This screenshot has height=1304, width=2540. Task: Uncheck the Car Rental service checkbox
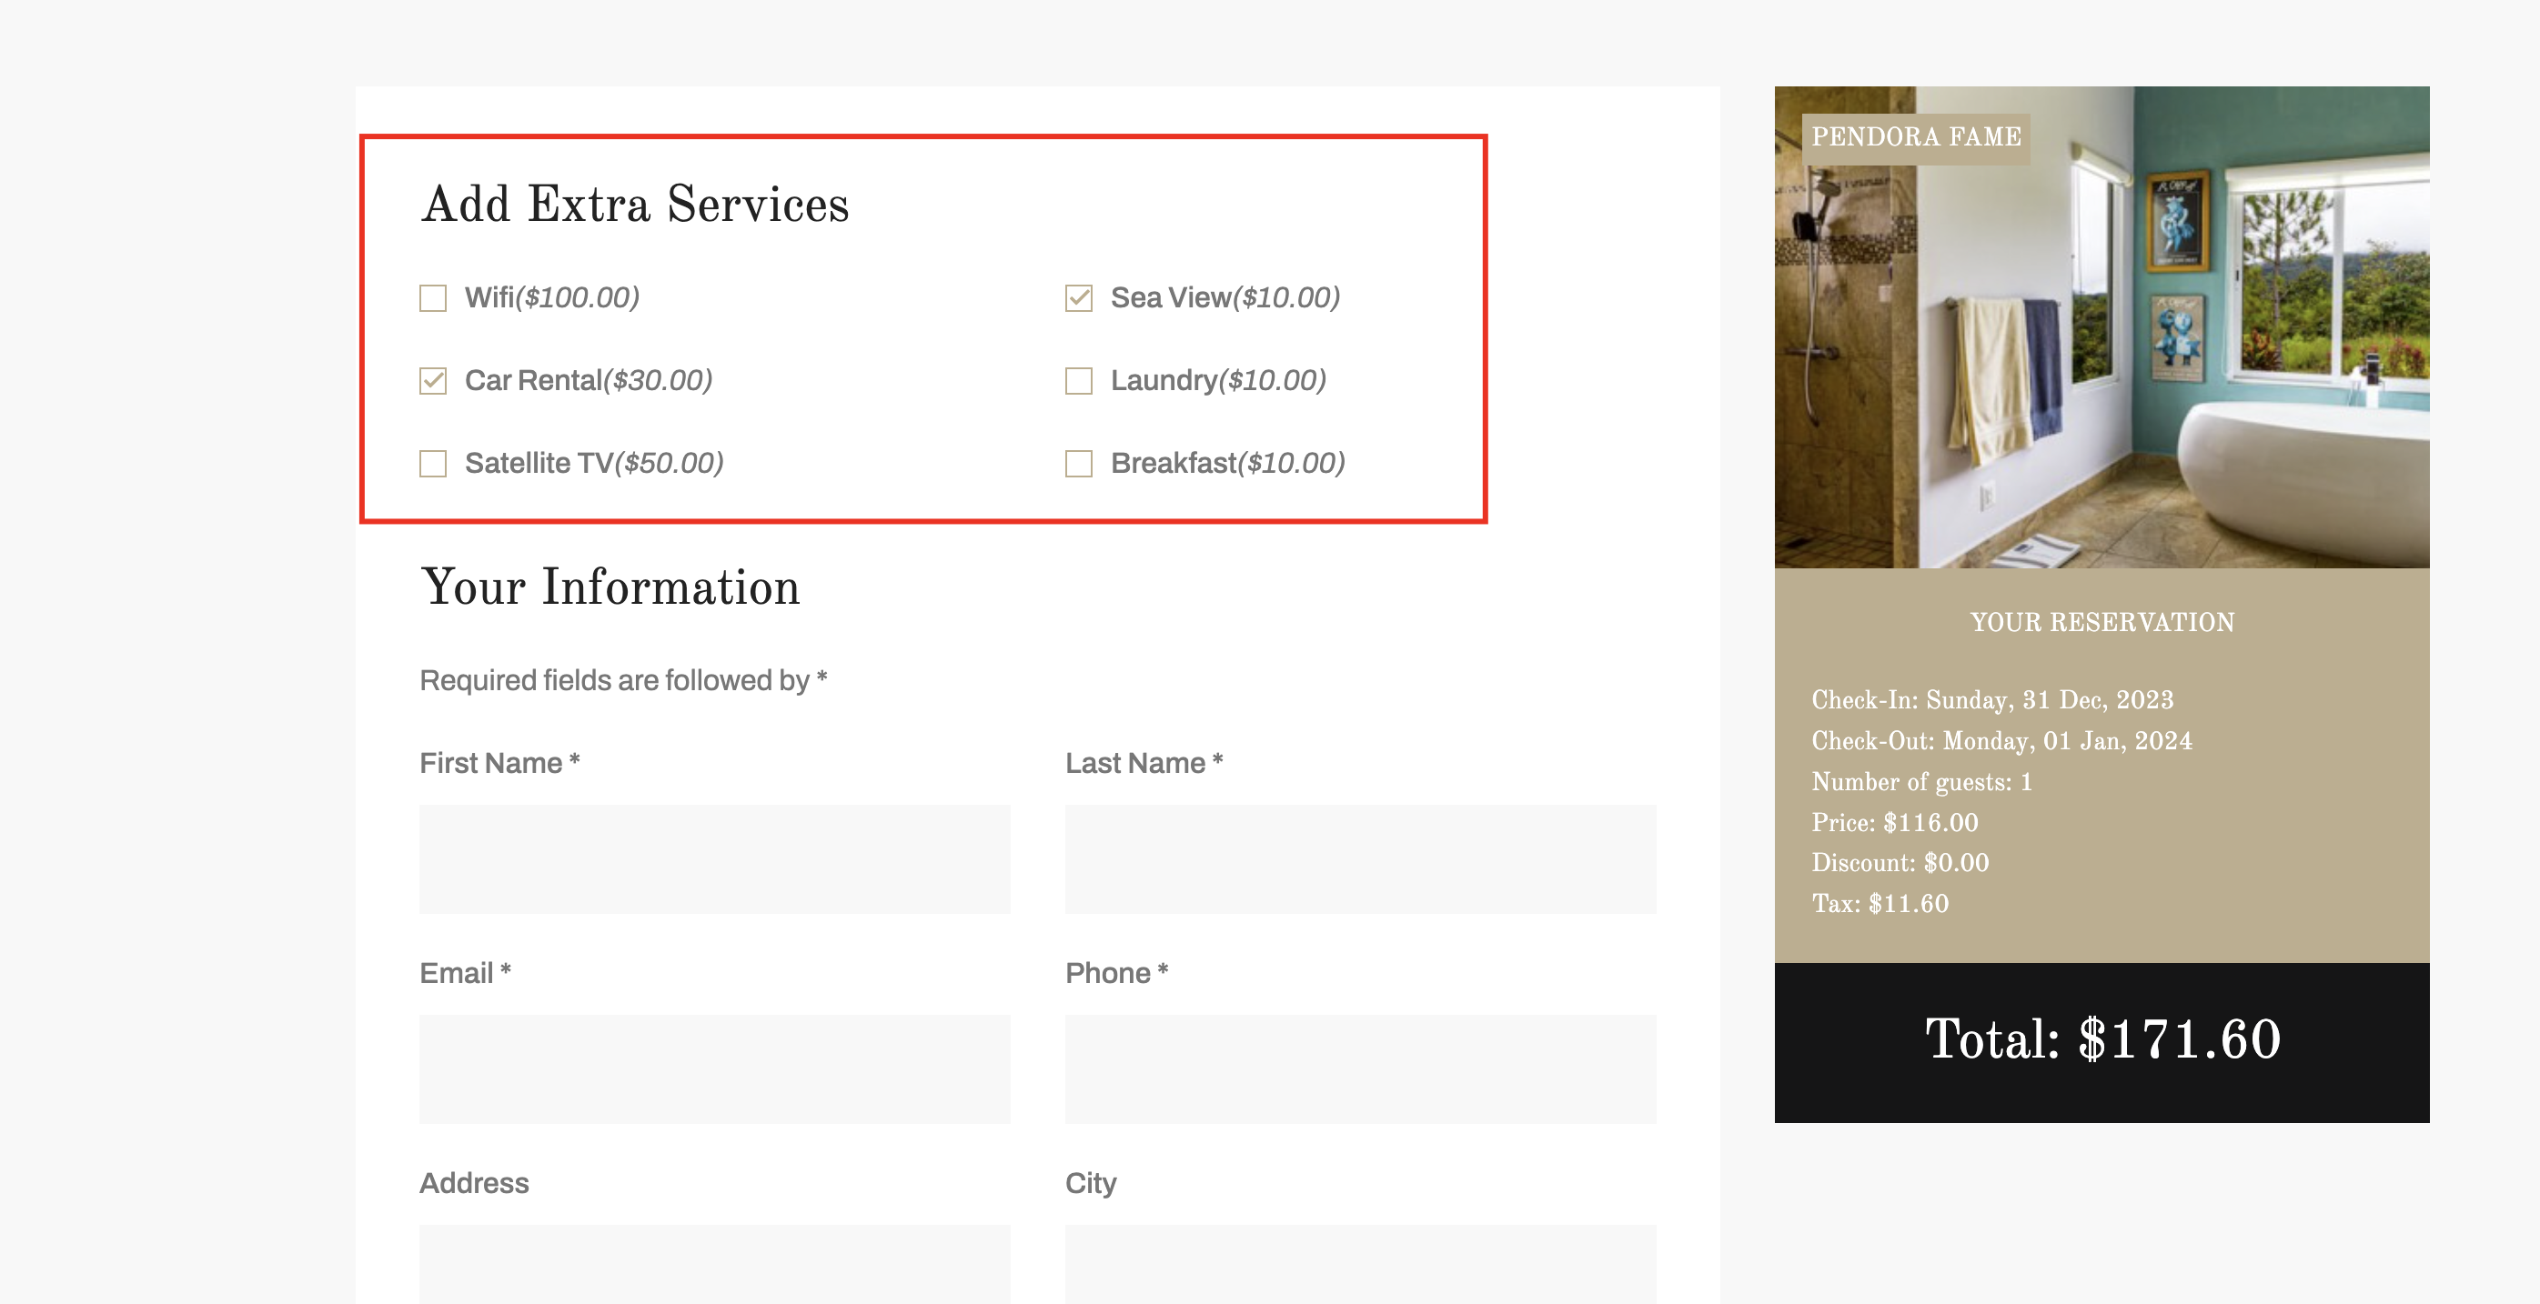click(x=433, y=380)
